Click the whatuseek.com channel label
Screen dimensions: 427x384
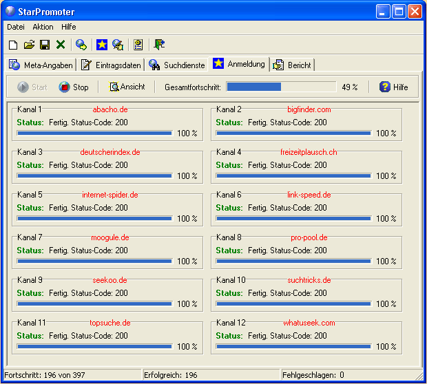click(309, 323)
